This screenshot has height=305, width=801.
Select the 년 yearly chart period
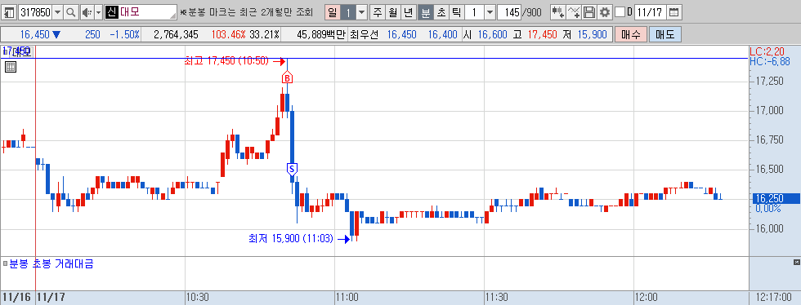(x=408, y=12)
